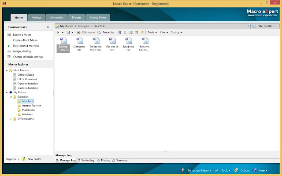This screenshot has width=282, height=176.
Task: Switch to the Triggers tab
Action: point(76,18)
